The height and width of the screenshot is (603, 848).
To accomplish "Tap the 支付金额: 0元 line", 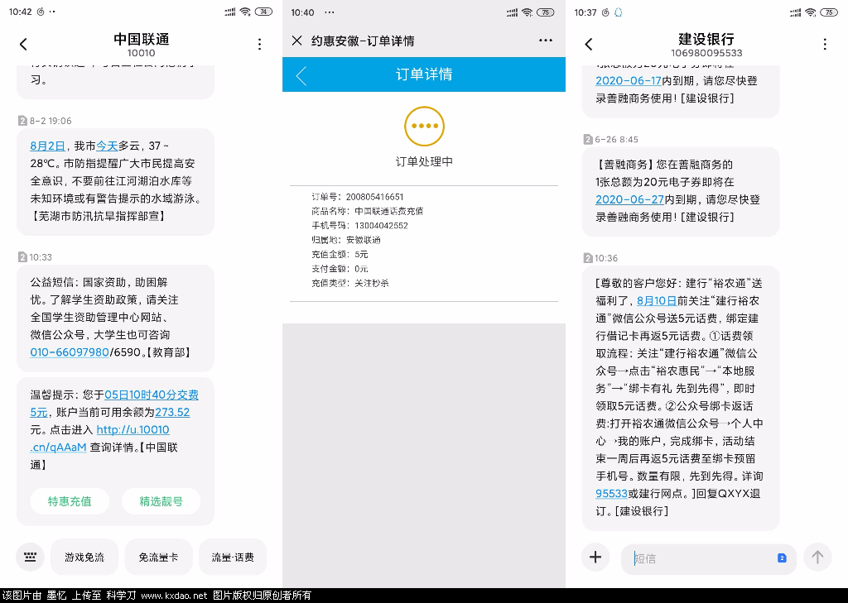I will point(340,269).
